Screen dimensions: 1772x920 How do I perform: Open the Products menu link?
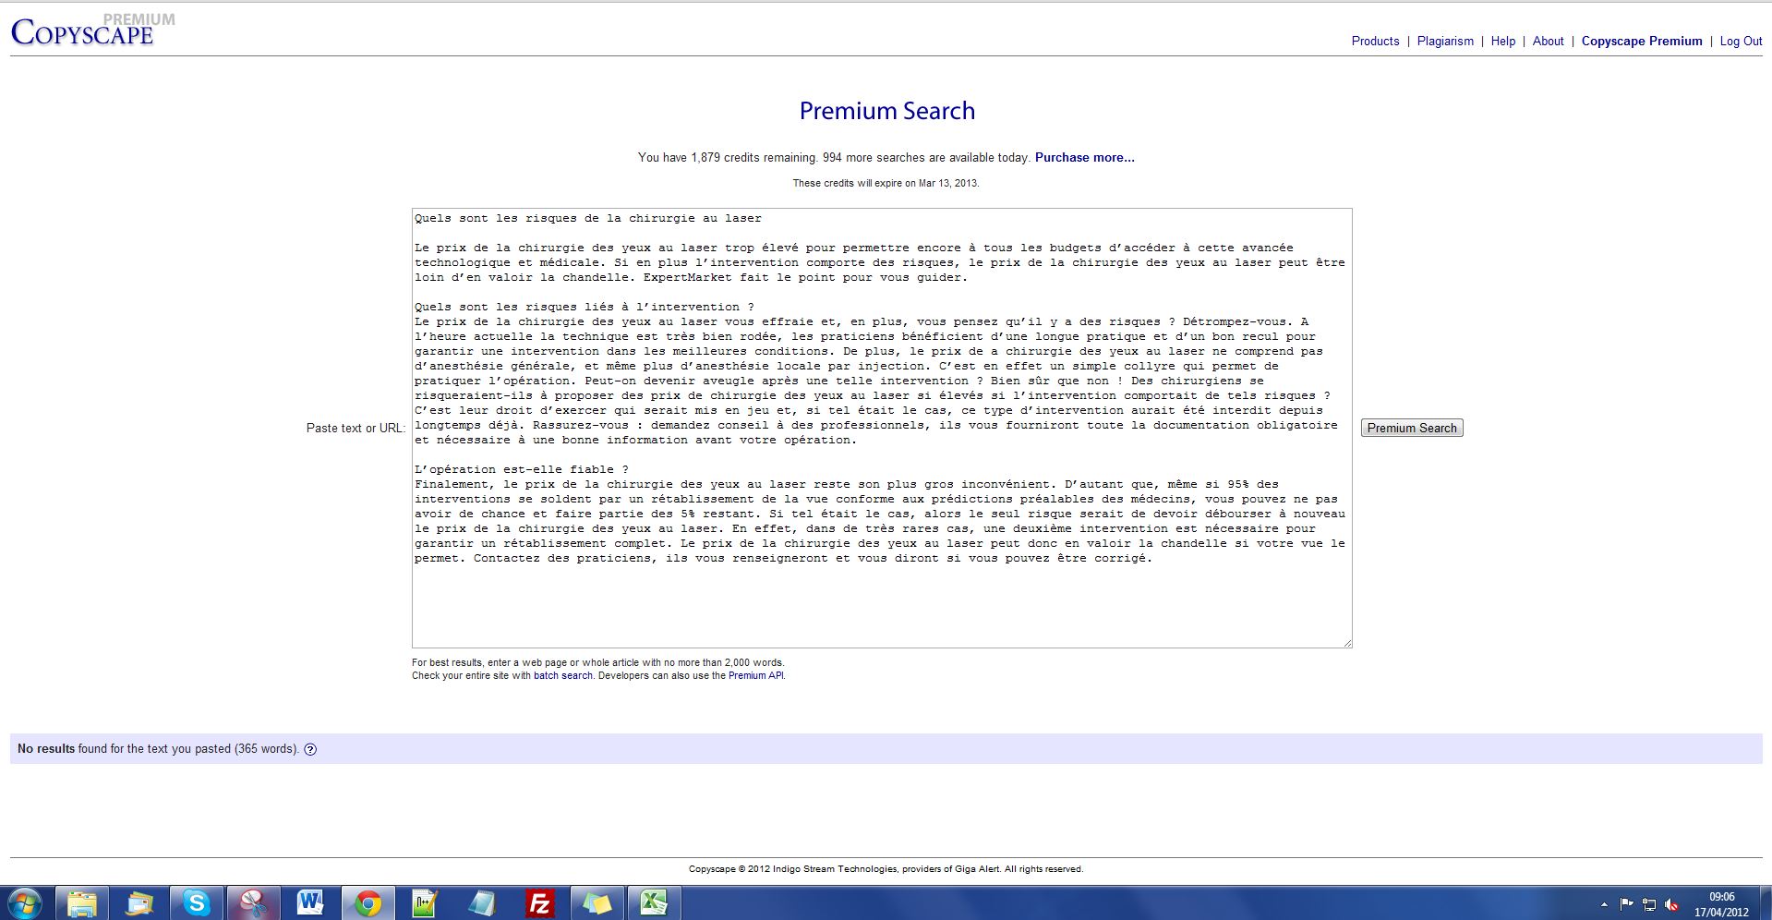click(x=1375, y=42)
